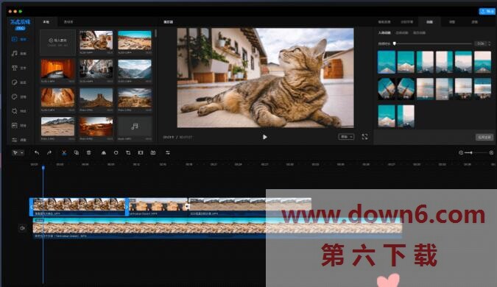This screenshot has height=287, width=497.
Task: Click the circular rotate icon in the timeline toolbar
Action: [116, 152]
